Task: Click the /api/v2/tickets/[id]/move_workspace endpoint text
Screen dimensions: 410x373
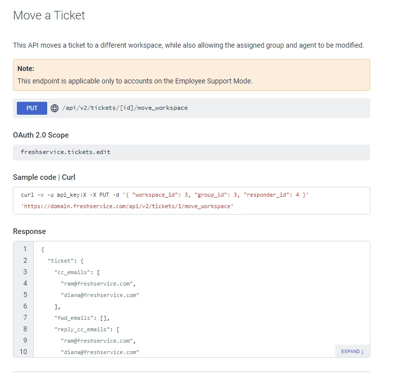Action: tap(125, 108)
